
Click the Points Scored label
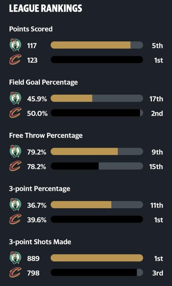pyautogui.click(x=31, y=29)
